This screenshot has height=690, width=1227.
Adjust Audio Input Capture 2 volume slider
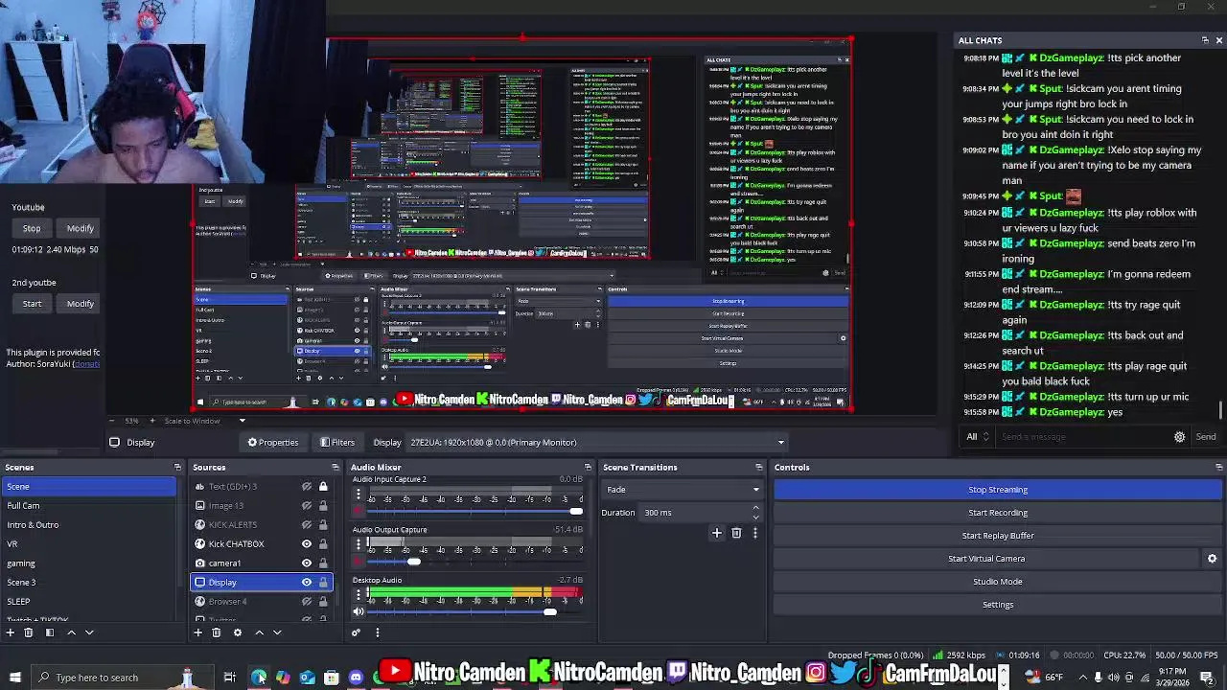point(575,512)
